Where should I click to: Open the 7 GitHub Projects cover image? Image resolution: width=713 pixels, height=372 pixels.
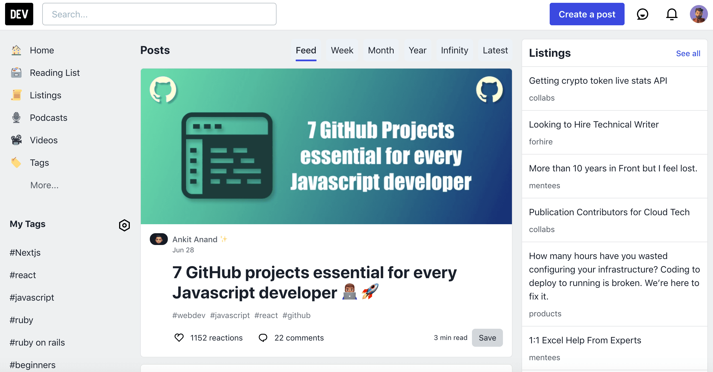click(x=326, y=146)
